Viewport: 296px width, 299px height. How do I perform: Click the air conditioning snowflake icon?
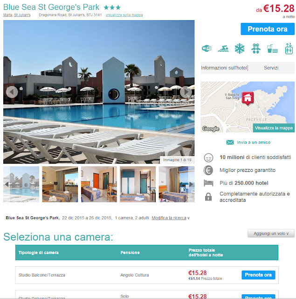[239, 49]
